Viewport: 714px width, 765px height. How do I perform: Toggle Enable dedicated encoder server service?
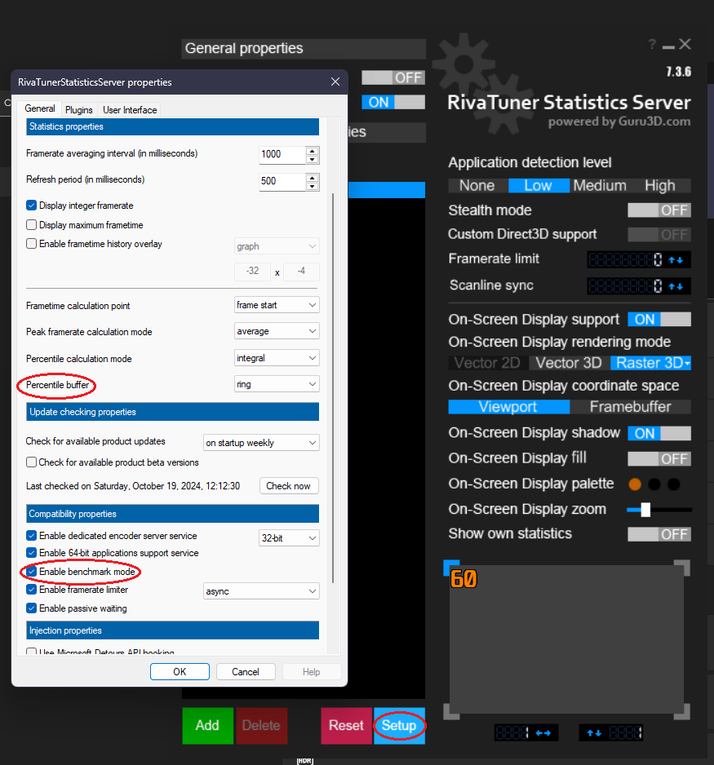[x=31, y=536]
